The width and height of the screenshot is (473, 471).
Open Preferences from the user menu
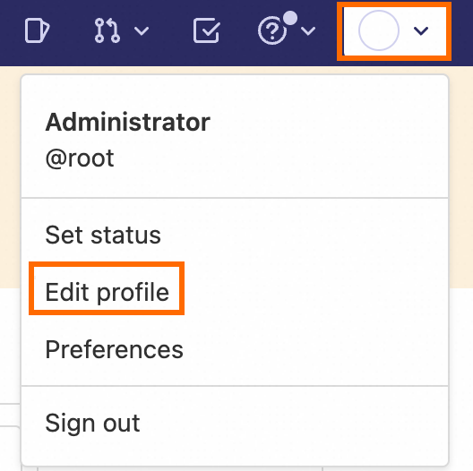pos(114,349)
